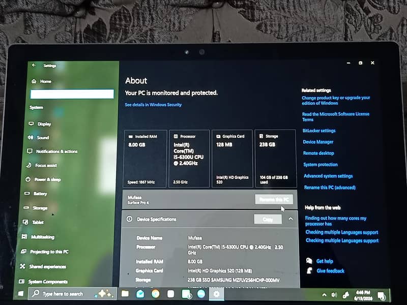Open the notification center icon
Screen dimensions: 407x305
tap(381, 295)
